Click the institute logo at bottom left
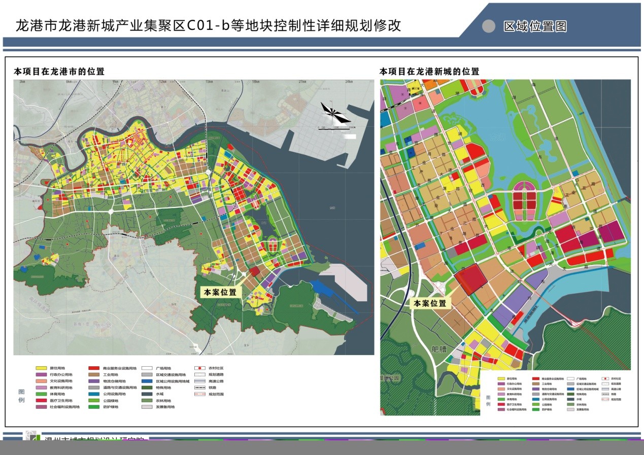The width and height of the screenshot is (644, 455). (32, 437)
